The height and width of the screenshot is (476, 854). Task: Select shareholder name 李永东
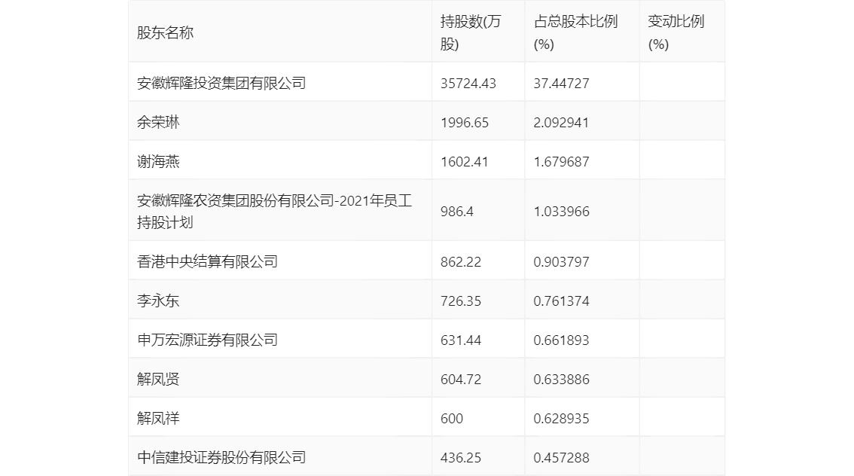coord(158,301)
